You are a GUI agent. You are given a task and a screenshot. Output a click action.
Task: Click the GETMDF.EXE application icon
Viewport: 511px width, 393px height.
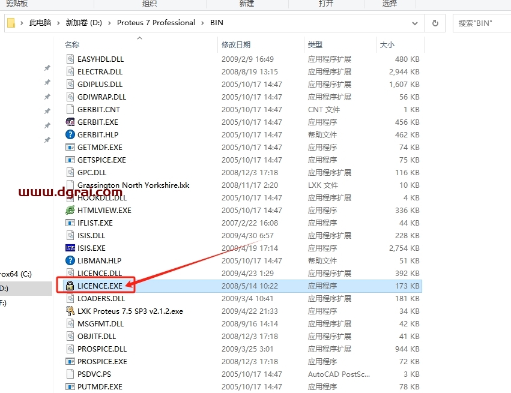tap(70, 147)
